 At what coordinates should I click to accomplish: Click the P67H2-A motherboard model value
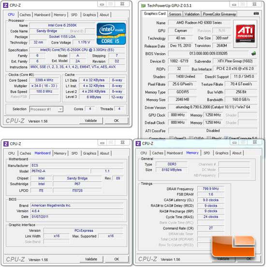point(60,171)
